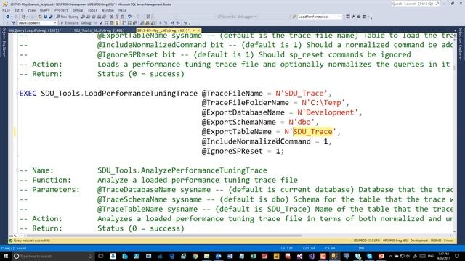465x261 pixels.
Task: Open Visual Studio from the taskbar
Action: 299,256
